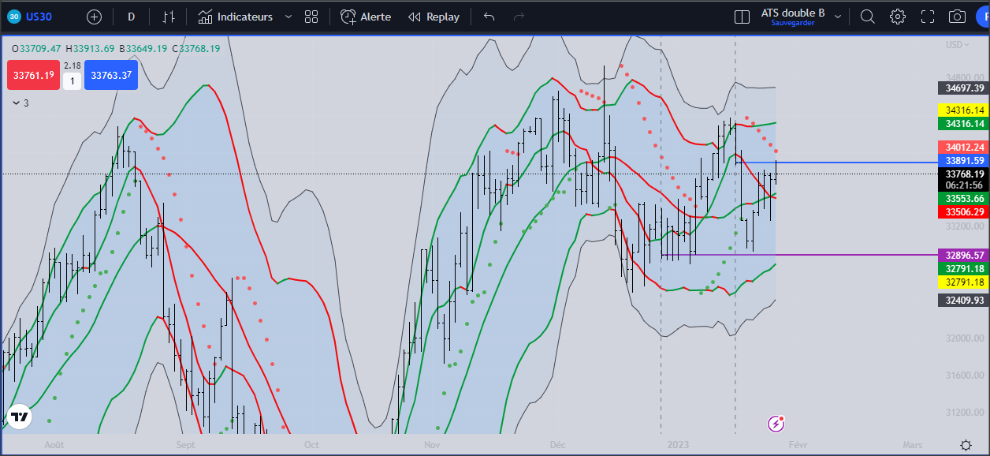Open the Indicateurs panel
This screenshot has width=990, height=456.
(x=236, y=17)
